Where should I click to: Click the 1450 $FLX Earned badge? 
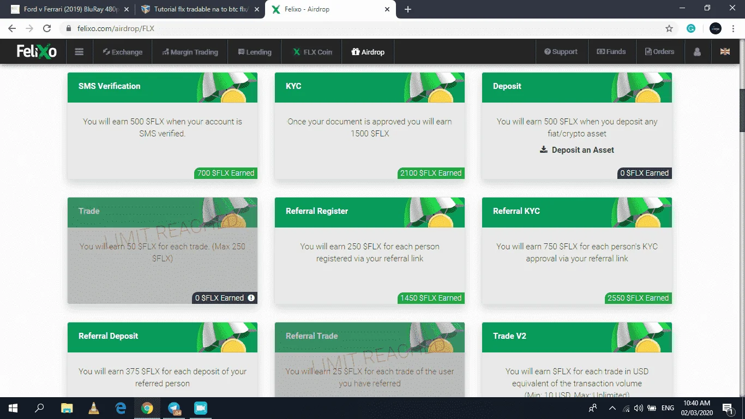pos(431,298)
